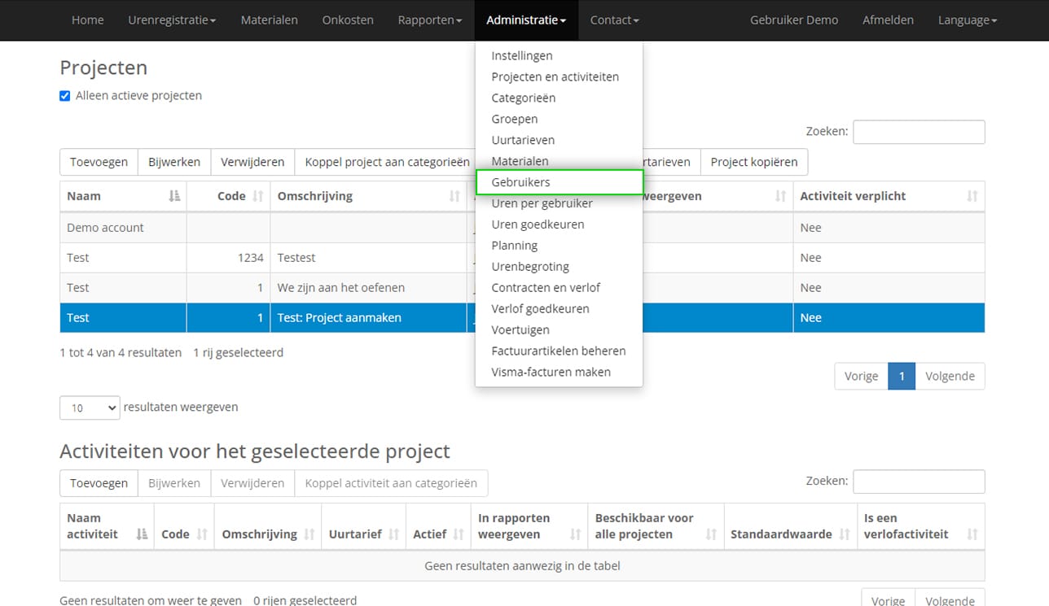Open the results-per-page dropdown showing 10
Viewport: 1049px width, 606px height.
(x=90, y=408)
